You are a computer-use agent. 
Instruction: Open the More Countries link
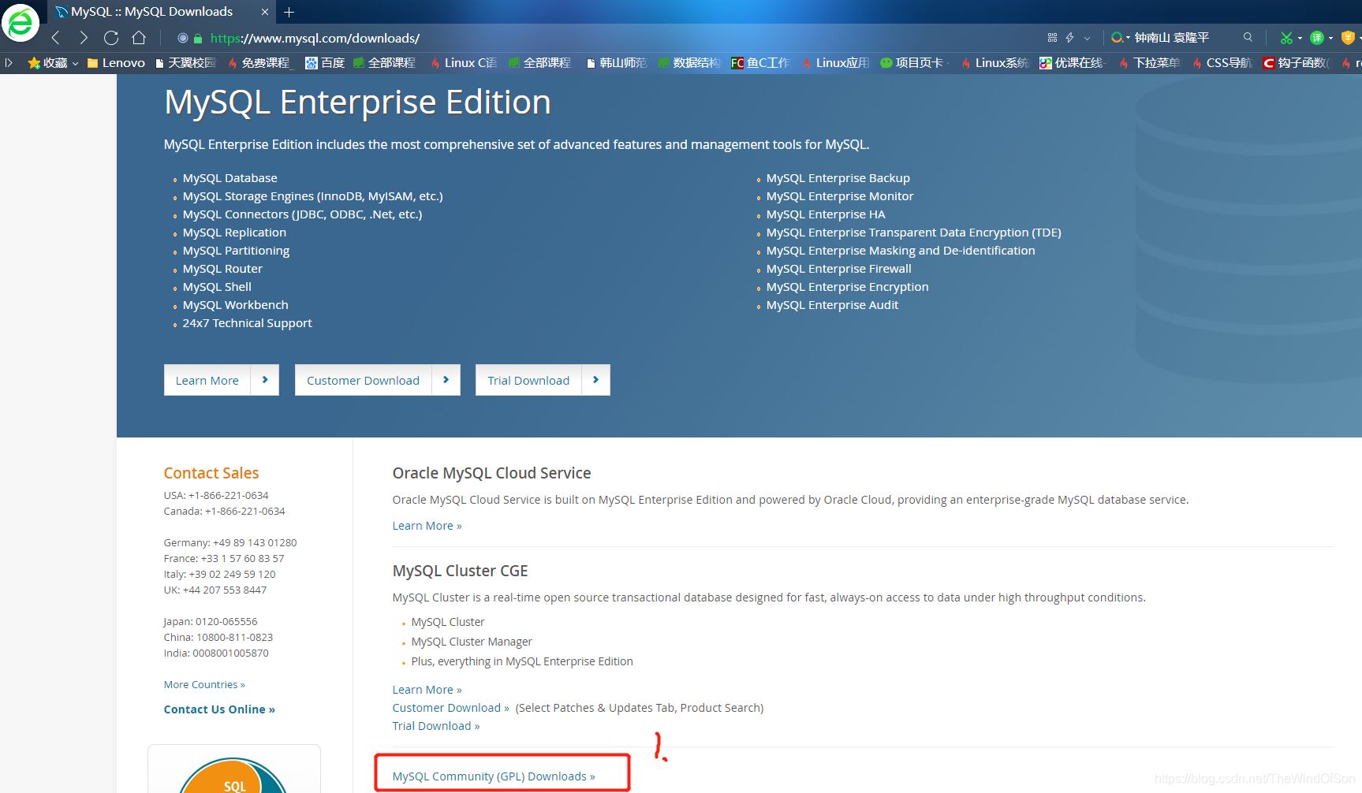[204, 684]
